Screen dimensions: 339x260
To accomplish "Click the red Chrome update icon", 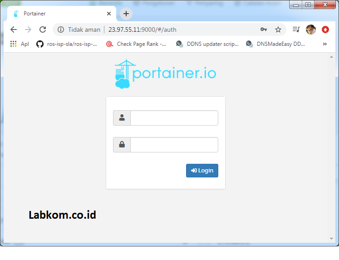I will [325, 29].
